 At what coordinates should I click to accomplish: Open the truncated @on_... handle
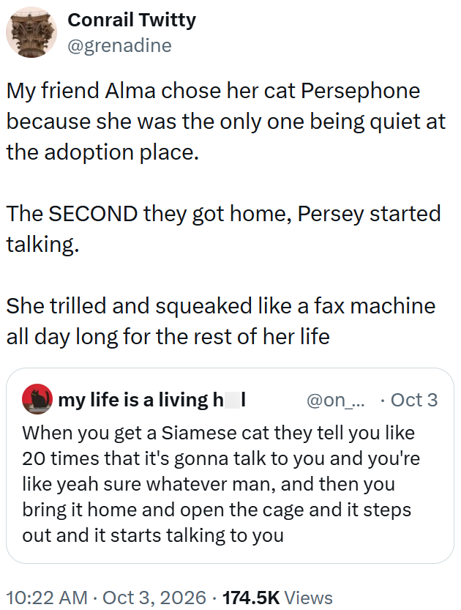tap(336, 401)
